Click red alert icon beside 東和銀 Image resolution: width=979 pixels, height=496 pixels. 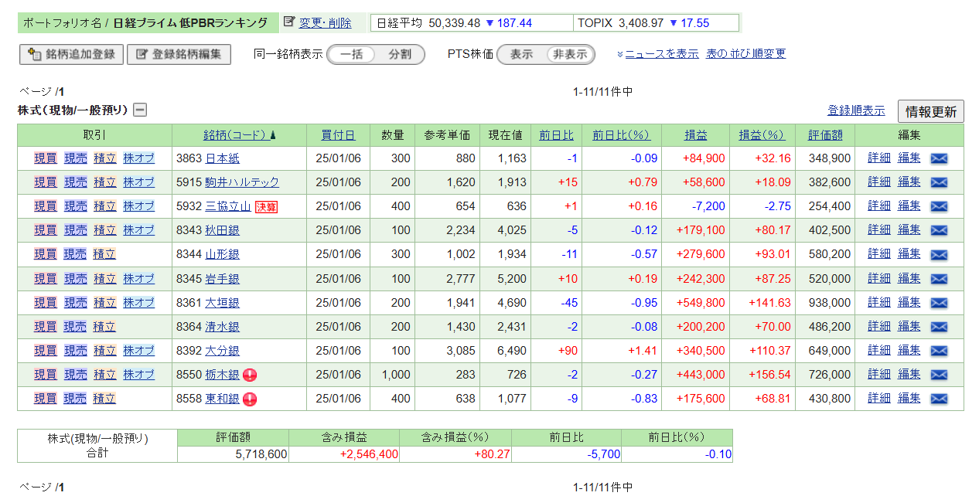click(x=250, y=399)
